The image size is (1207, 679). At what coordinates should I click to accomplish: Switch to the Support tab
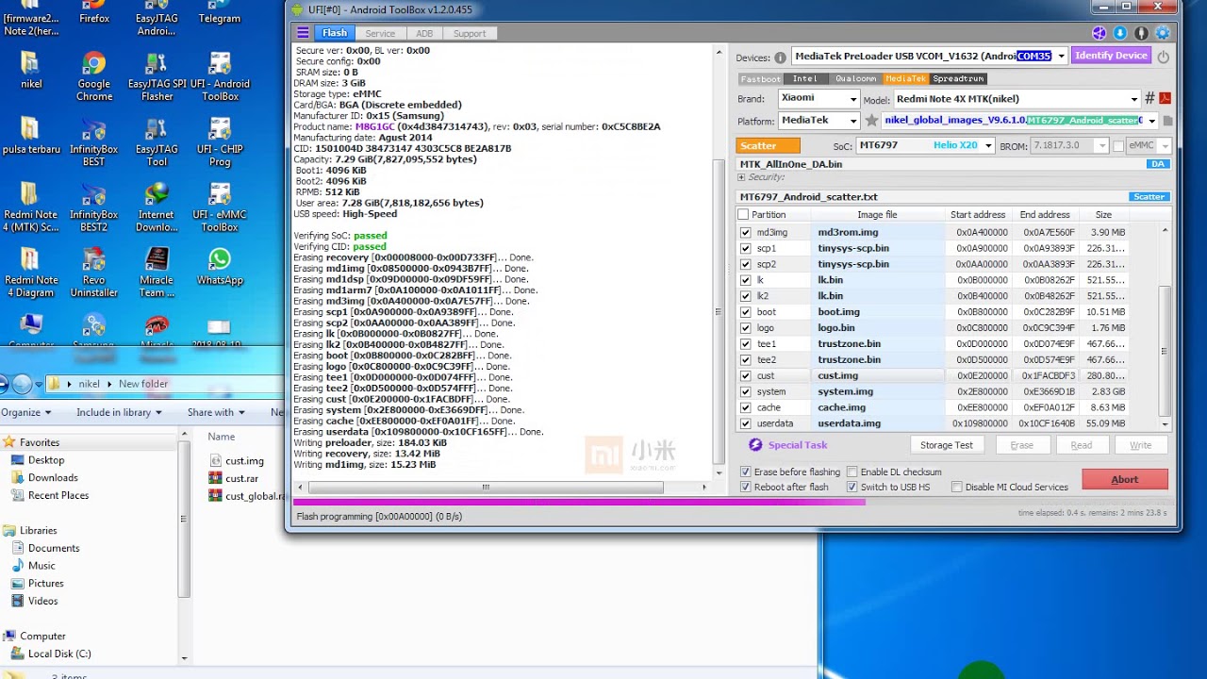469,33
